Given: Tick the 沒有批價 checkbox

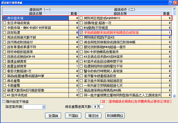Looking at the screenshot, I should 4,33.
